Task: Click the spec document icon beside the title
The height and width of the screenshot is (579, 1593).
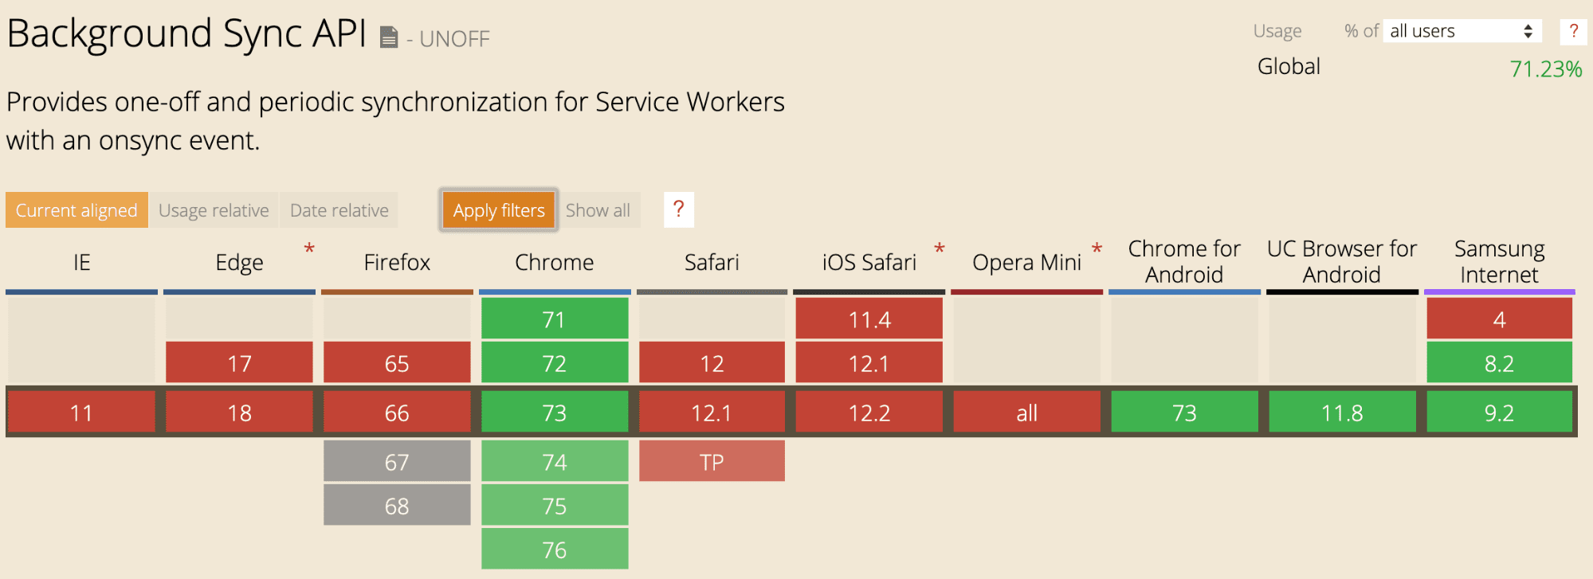Action: pos(389,37)
